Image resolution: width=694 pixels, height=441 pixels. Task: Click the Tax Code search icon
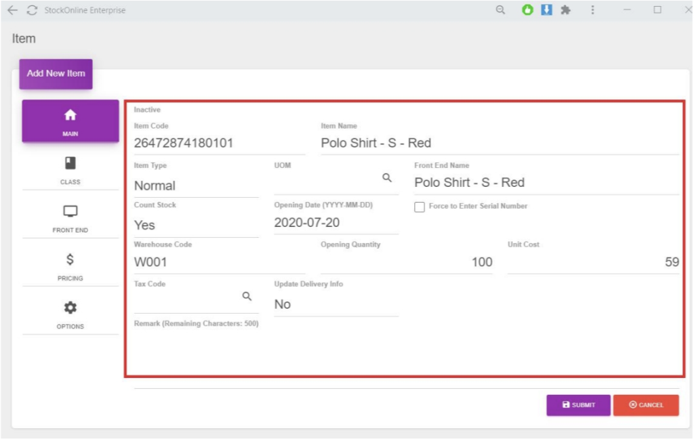tap(247, 296)
